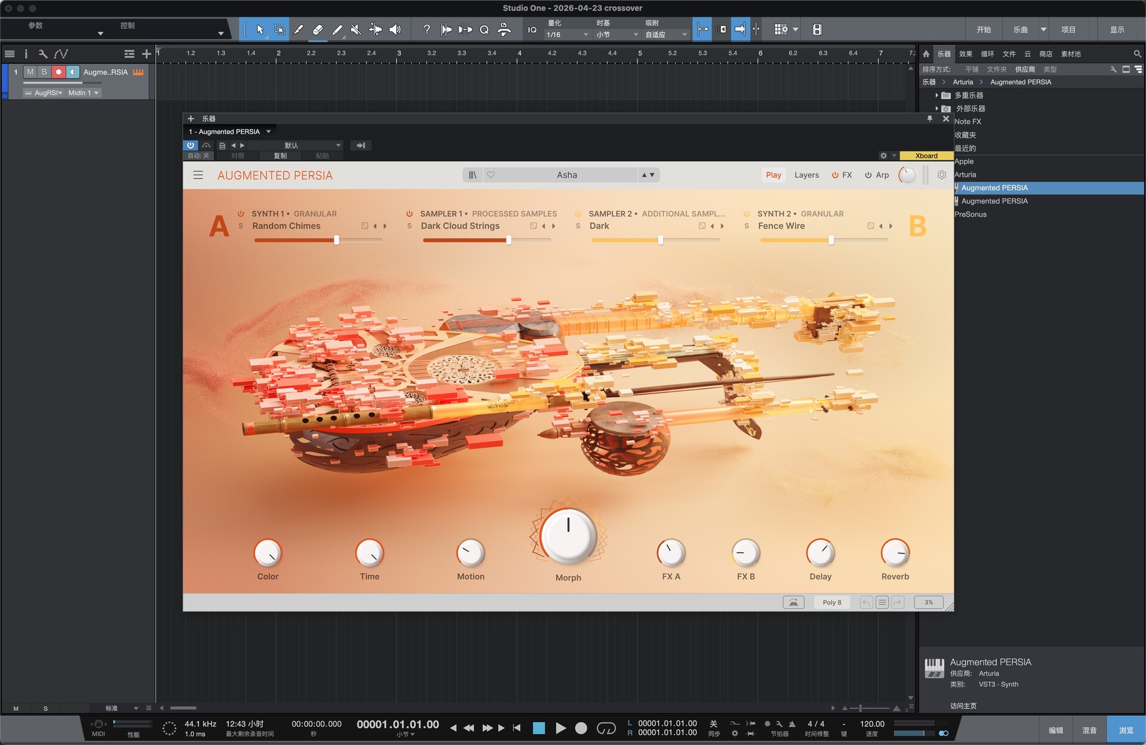Open the default preset dropdown
Image resolution: width=1146 pixels, height=745 pixels.
(295, 145)
